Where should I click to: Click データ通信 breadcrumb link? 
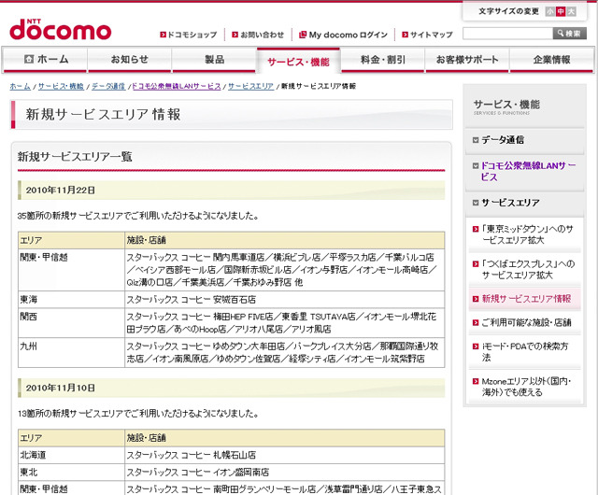[108, 86]
